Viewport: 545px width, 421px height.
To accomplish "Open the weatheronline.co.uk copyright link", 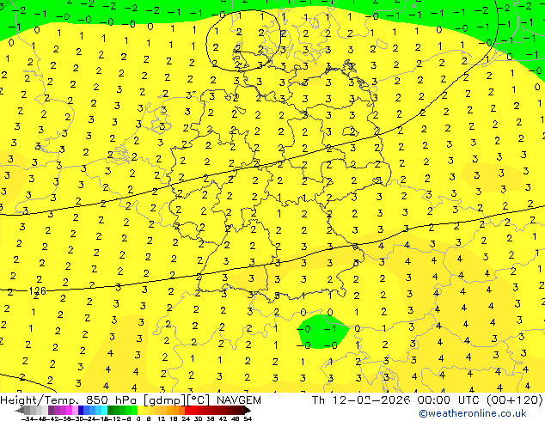I will point(473,413).
